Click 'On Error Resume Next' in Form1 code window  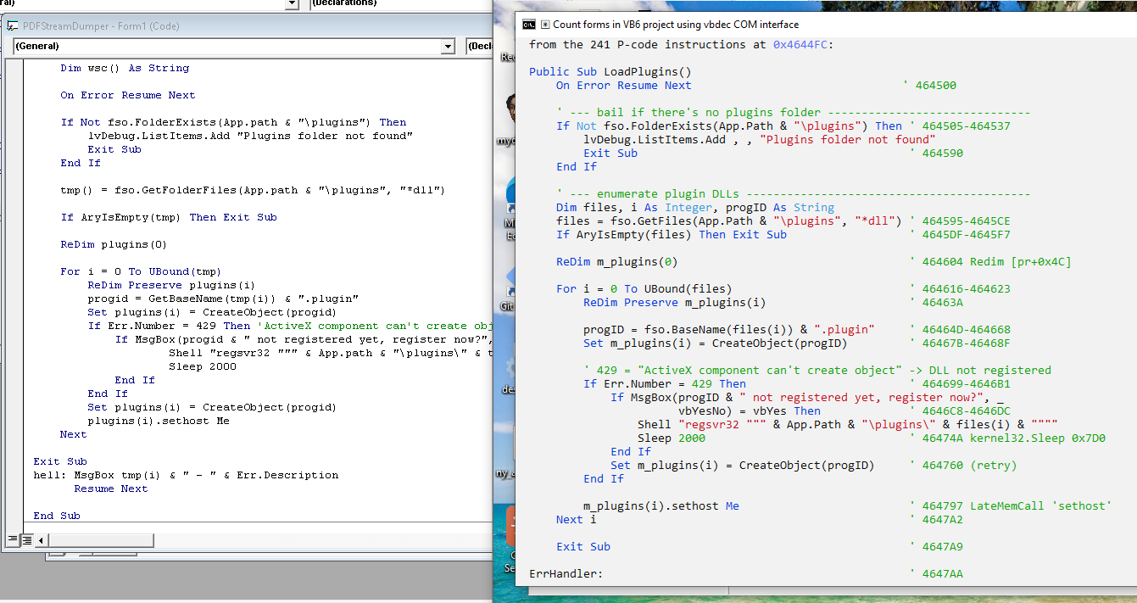click(127, 95)
